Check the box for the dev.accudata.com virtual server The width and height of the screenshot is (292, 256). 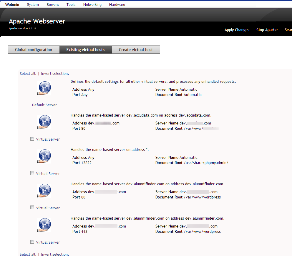[x=32, y=139]
